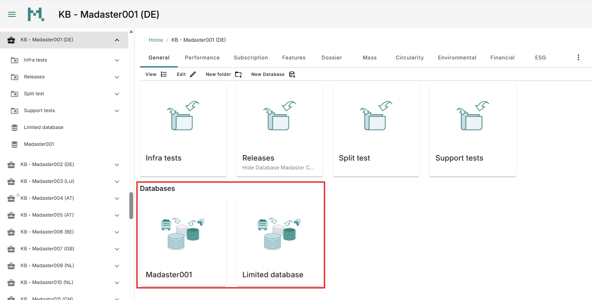Expand the Infra tests folder in sidebar
This screenshot has width=592, height=300.
[117, 60]
